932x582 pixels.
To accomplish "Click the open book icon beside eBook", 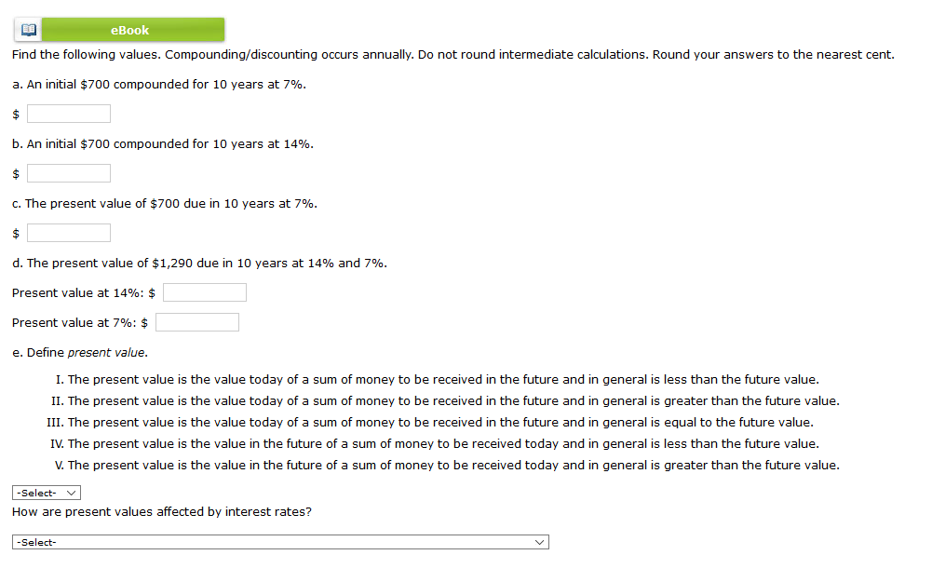I will pos(27,29).
